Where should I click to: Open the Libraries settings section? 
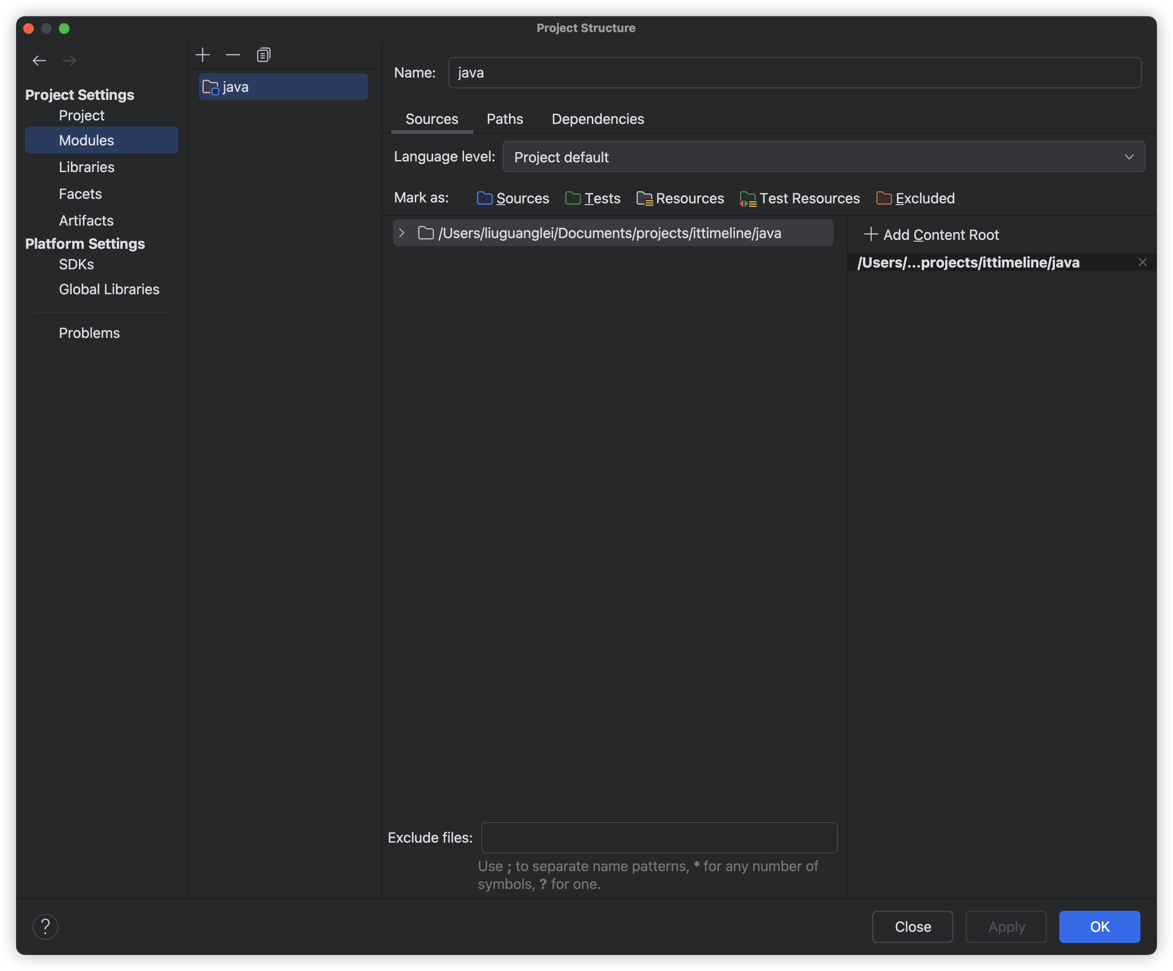click(x=86, y=167)
